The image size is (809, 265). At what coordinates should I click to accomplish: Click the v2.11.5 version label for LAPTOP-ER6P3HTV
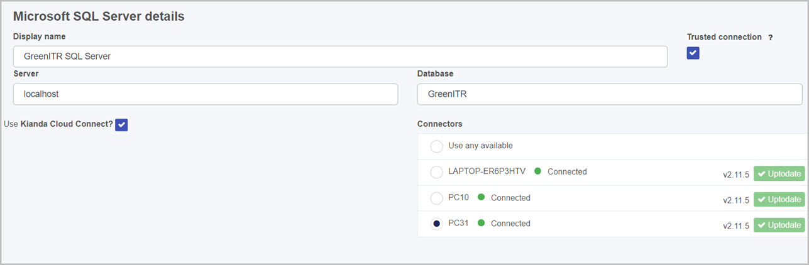(736, 175)
